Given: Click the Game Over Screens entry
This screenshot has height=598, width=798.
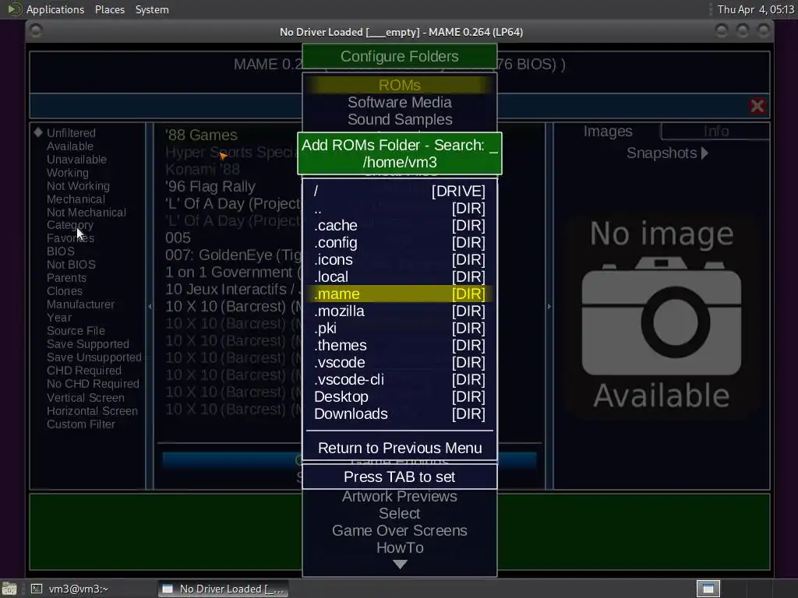Looking at the screenshot, I should point(400,530).
